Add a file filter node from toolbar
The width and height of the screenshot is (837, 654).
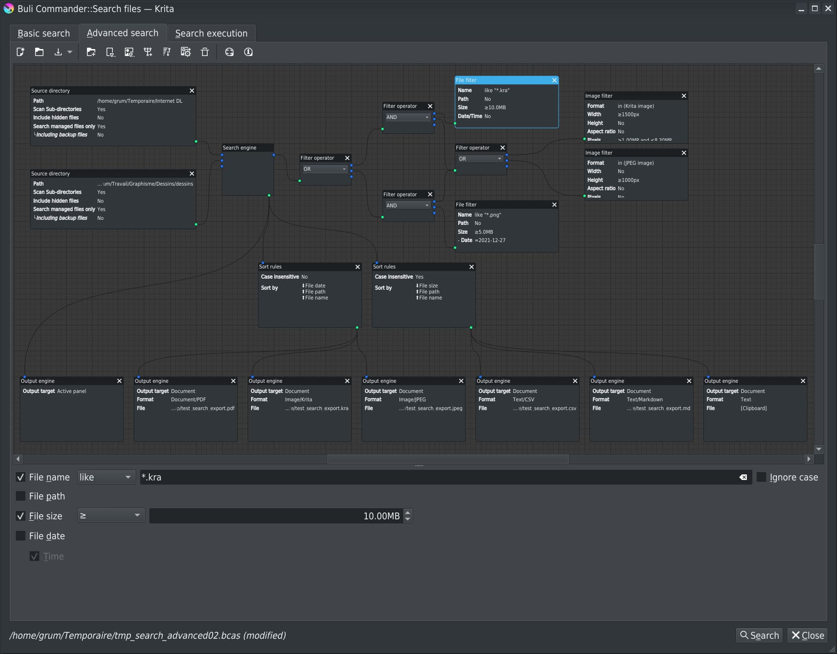(x=110, y=52)
